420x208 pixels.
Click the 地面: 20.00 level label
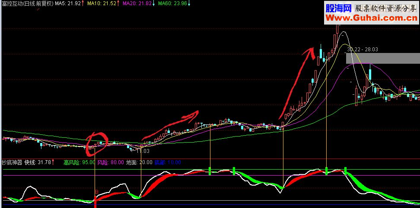point(139,162)
